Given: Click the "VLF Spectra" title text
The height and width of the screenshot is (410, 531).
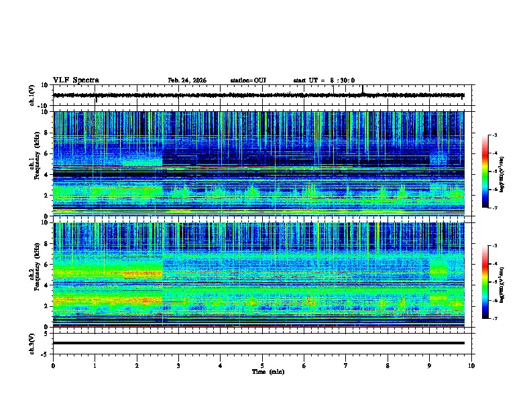Looking at the screenshot, I should click(x=76, y=80).
